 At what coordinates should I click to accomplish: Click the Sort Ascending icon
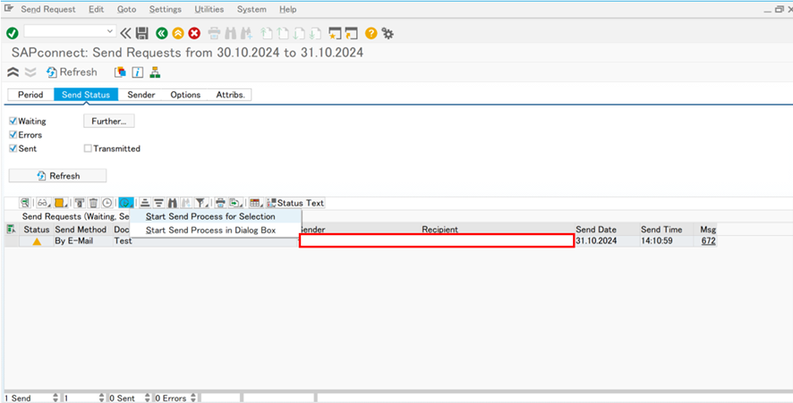coord(145,203)
